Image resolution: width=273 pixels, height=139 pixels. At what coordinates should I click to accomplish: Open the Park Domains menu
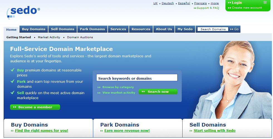coord(92,29)
